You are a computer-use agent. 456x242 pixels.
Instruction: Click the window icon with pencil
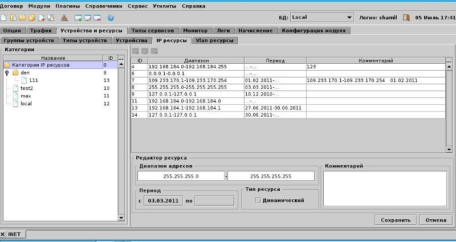87,18
